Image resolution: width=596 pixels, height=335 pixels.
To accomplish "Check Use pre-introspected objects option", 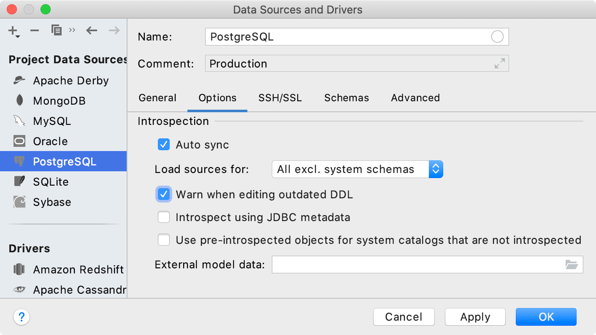I will (x=163, y=240).
